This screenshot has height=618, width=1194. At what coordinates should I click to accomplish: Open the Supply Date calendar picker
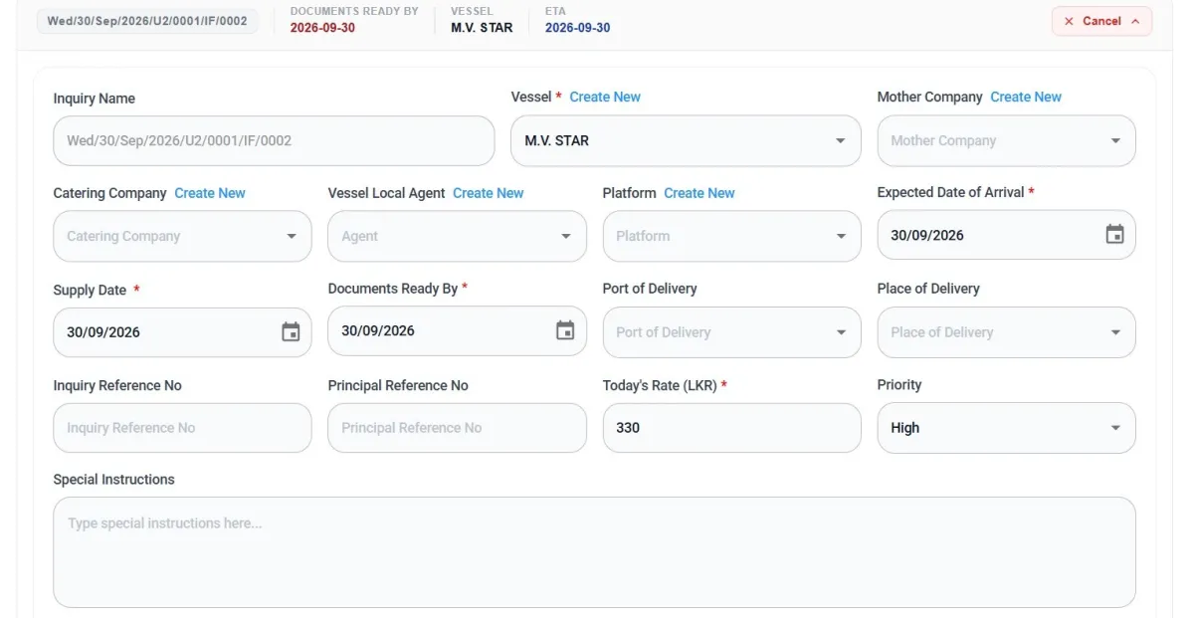point(291,332)
